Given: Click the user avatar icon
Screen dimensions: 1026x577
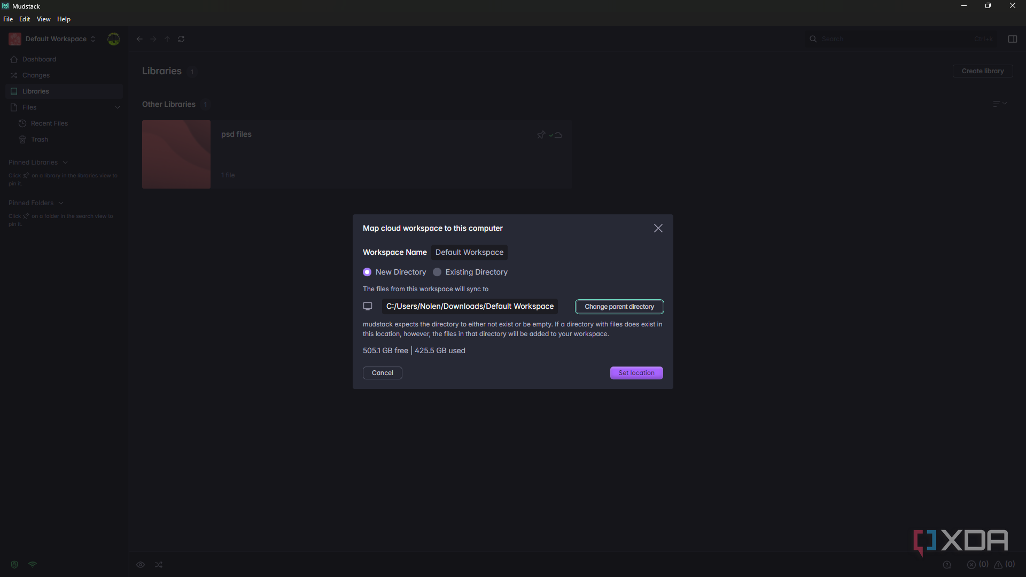Looking at the screenshot, I should 114,39.
